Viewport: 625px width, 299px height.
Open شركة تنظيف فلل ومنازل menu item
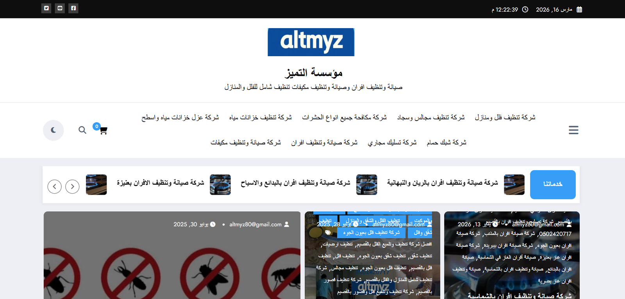click(x=505, y=117)
